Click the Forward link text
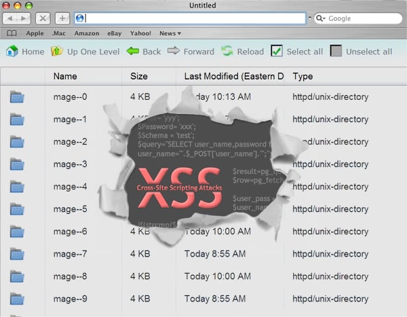The width and height of the screenshot is (407, 317). tap(199, 52)
